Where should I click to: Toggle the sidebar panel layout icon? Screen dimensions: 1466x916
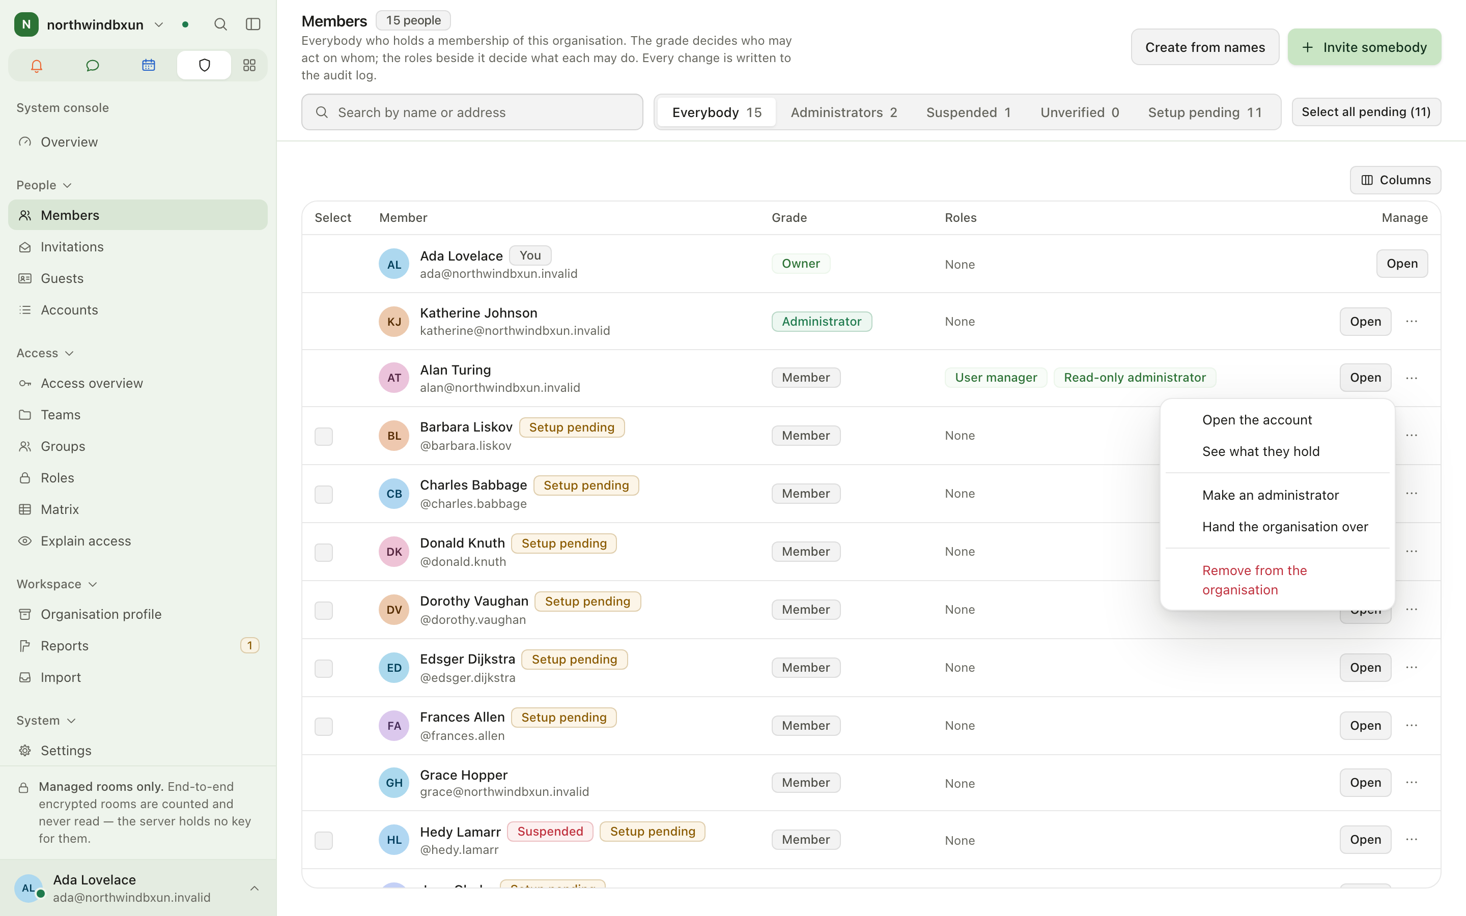coord(252,24)
